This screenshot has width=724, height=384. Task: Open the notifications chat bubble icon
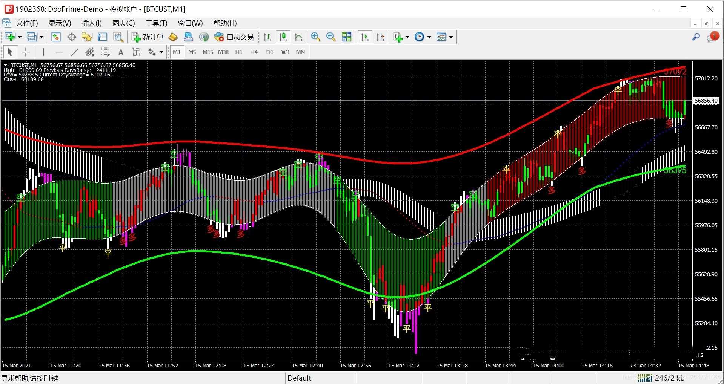coord(712,37)
